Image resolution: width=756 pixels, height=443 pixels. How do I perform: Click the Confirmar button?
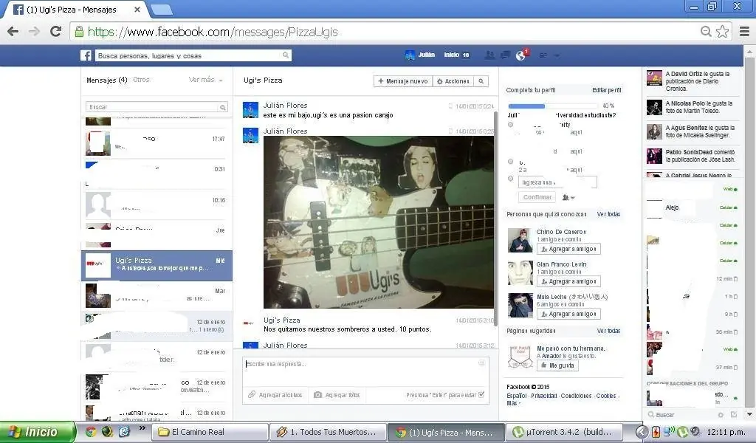(537, 197)
